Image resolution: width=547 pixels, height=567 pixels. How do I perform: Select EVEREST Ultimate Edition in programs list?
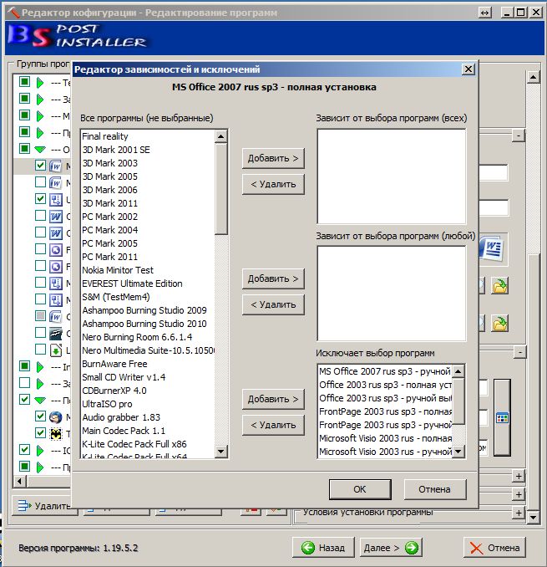[132, 283]
